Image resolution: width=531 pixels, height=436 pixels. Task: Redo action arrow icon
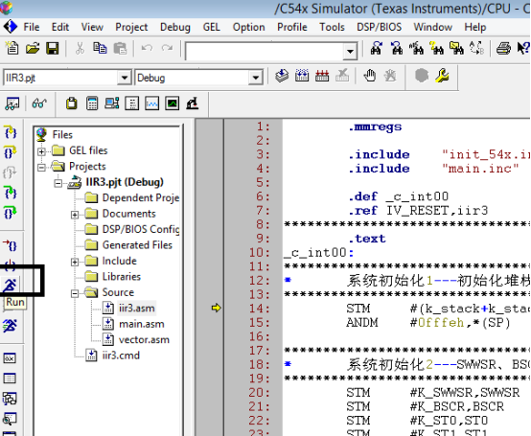point(167,48)
